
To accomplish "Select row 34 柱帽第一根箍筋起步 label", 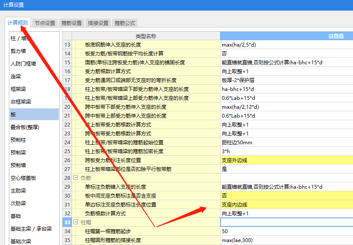I will tap(108, 231).
